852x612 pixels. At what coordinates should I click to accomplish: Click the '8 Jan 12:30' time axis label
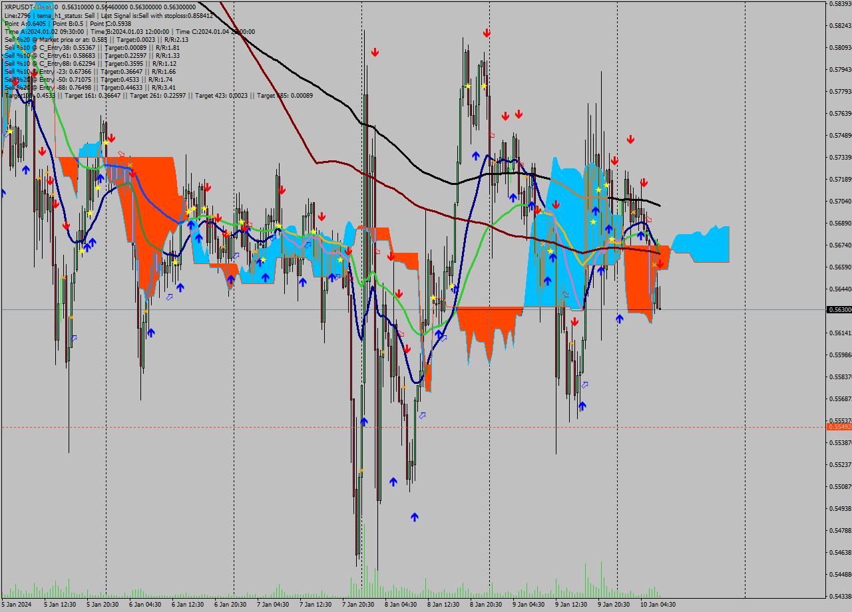click(443, 605)
